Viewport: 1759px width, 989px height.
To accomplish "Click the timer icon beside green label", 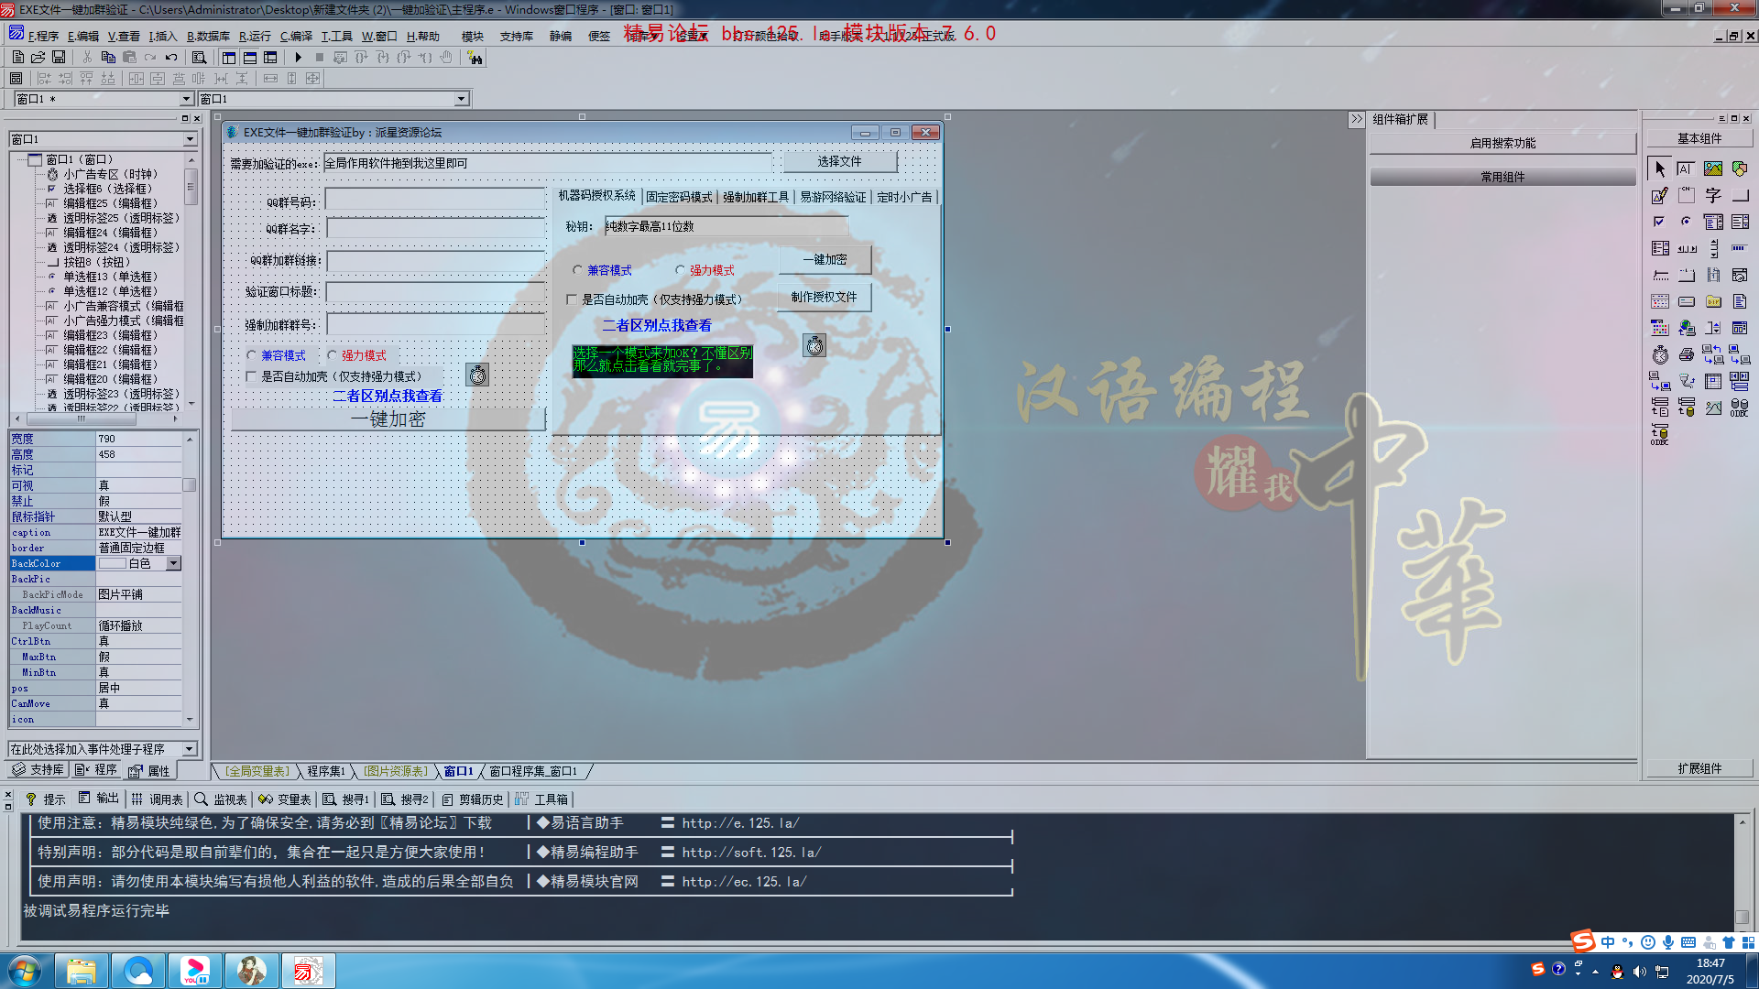I will click(x=814, y=345).
